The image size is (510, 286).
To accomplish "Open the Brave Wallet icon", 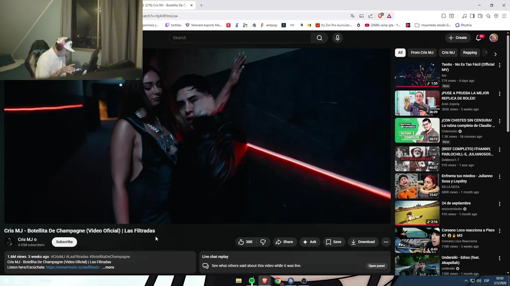I will (x=480, y=16).
